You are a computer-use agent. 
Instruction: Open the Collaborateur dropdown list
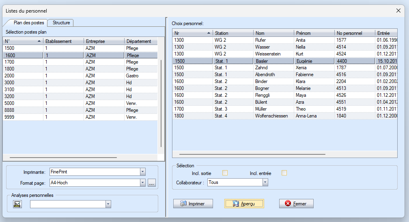point(265,182)
